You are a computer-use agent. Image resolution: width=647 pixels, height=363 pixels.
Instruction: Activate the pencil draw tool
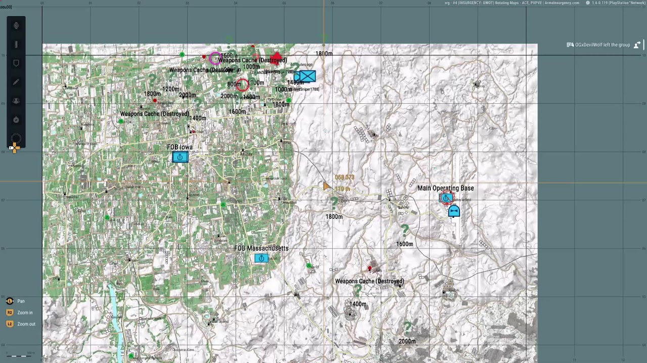pos(16,82)
